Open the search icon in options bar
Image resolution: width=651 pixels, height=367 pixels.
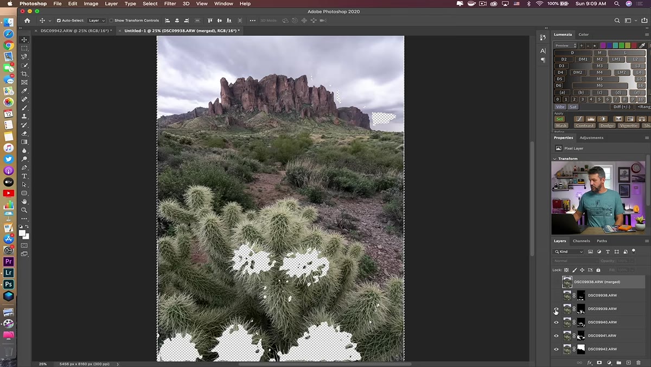(x=617, y=21)
